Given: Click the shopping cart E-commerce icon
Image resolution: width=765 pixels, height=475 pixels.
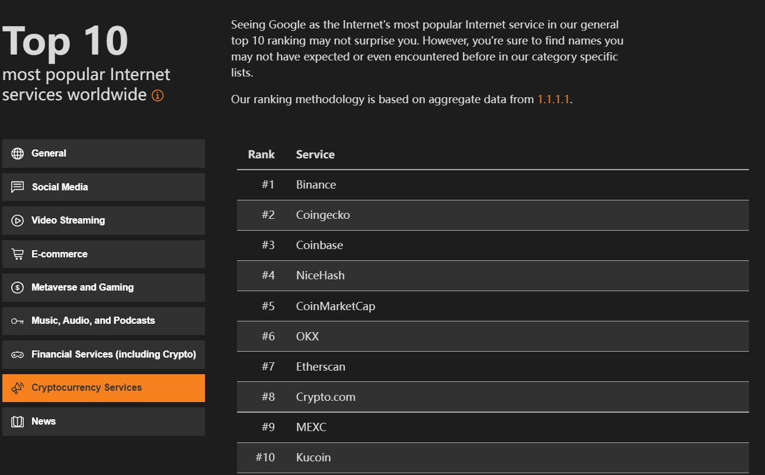Looking at the screenshot, I should click(18, 254).
